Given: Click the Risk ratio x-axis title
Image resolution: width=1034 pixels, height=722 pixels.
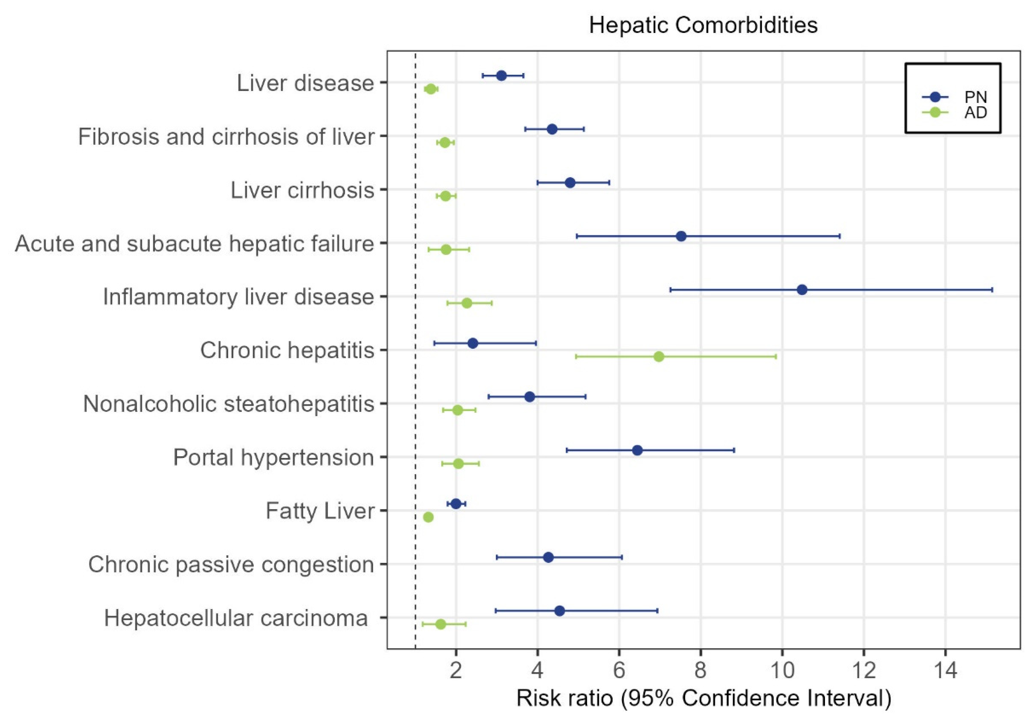Looking at the screenshot, I should pos(703,698).
